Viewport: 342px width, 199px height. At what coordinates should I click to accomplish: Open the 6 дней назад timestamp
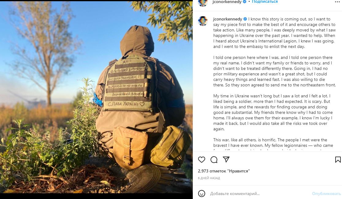[x=209, y=178]
